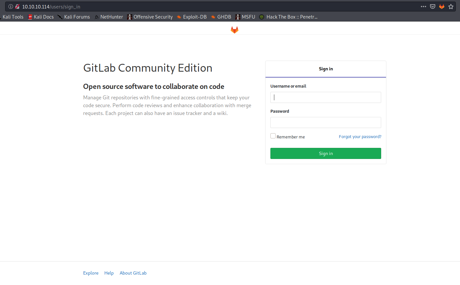
Task: Click the site information icon in the address bar
Action: 11,7
